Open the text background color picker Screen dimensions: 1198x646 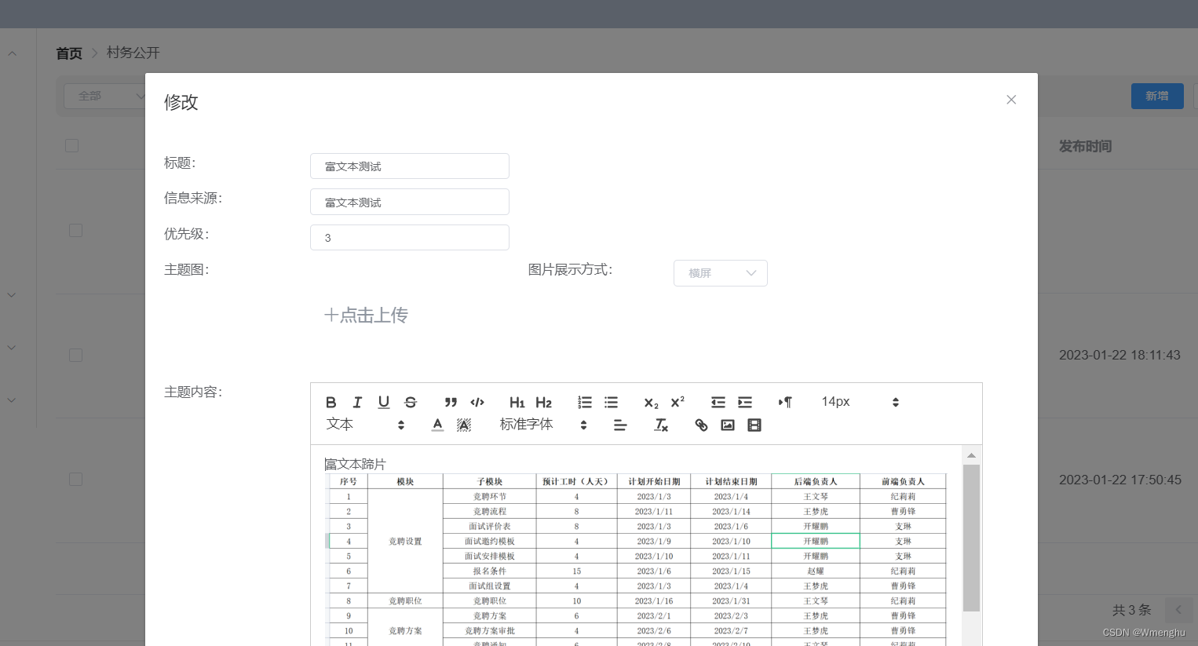tap(464, 425)
